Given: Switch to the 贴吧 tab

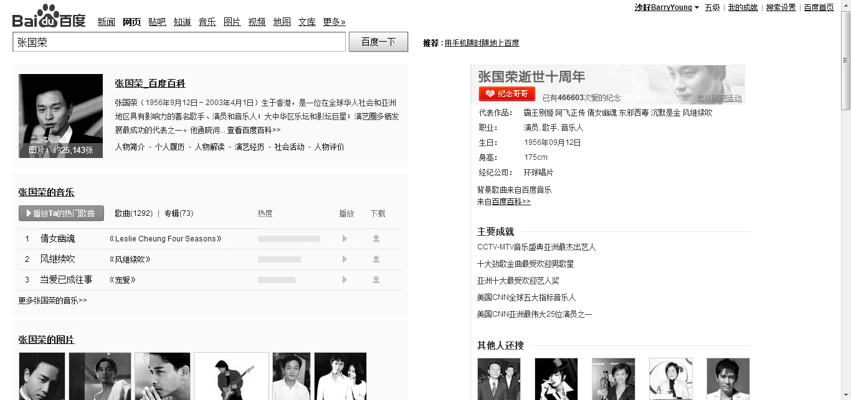Looking at the screenshot, I should (x=157, y=22).
